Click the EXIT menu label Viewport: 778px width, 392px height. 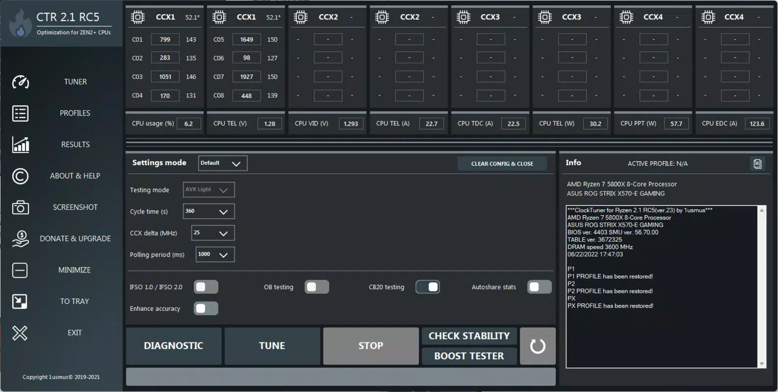[75, 333]
